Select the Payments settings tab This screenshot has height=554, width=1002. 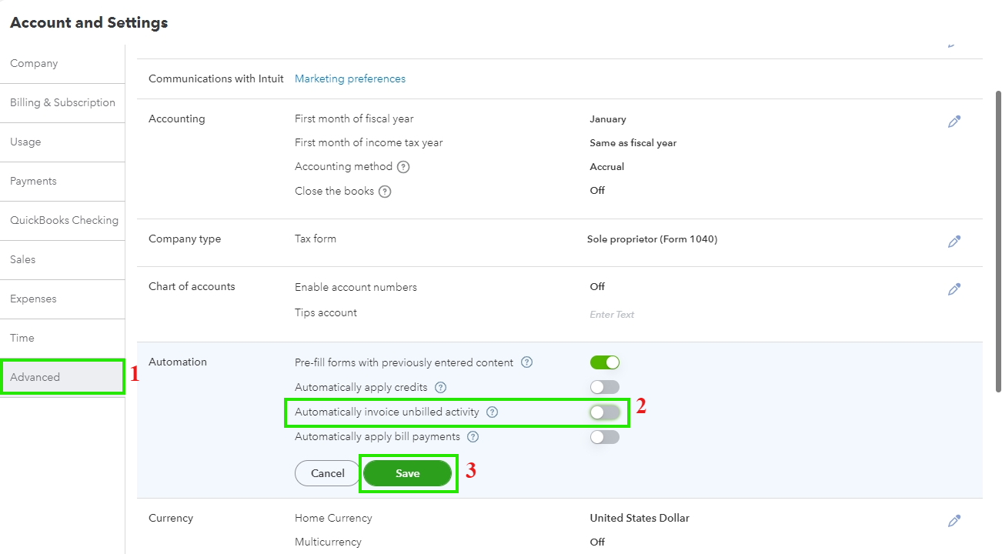click(33, 181)
